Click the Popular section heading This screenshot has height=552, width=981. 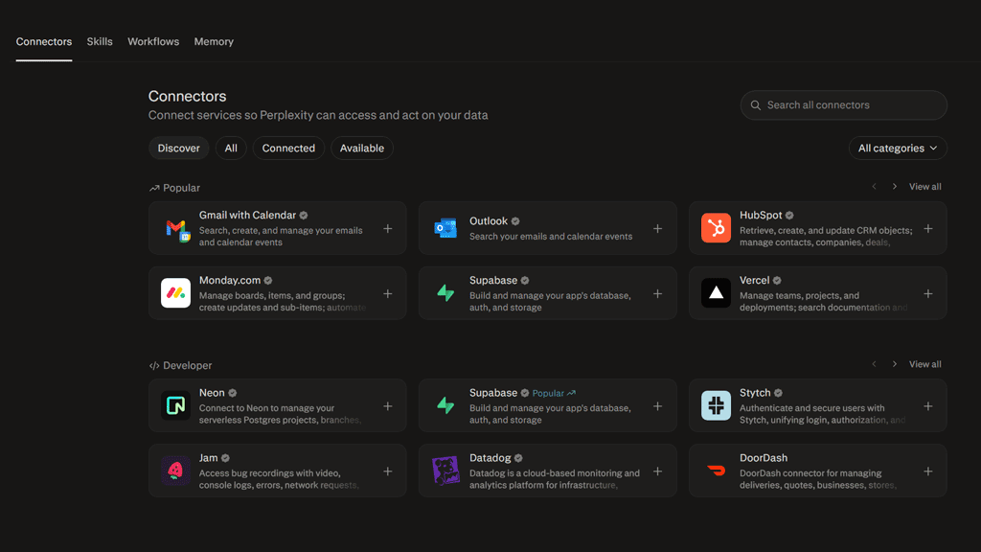point(174,188)
